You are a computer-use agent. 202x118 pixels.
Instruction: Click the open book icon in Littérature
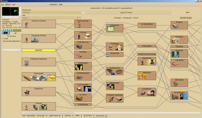pyautogui.click(x=111, y=29)
